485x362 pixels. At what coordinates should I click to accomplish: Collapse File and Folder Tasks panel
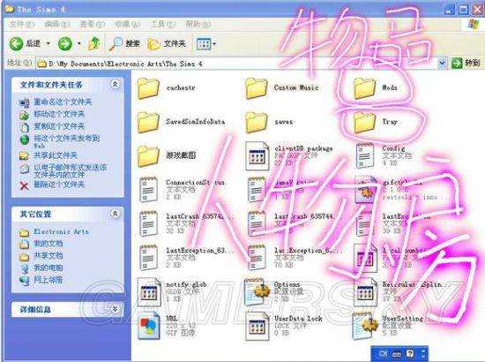tap(115, 84)
